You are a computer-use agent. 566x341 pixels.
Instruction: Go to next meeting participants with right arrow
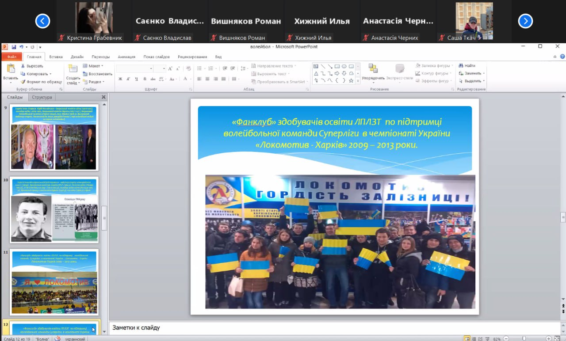[x=525, y=21]
